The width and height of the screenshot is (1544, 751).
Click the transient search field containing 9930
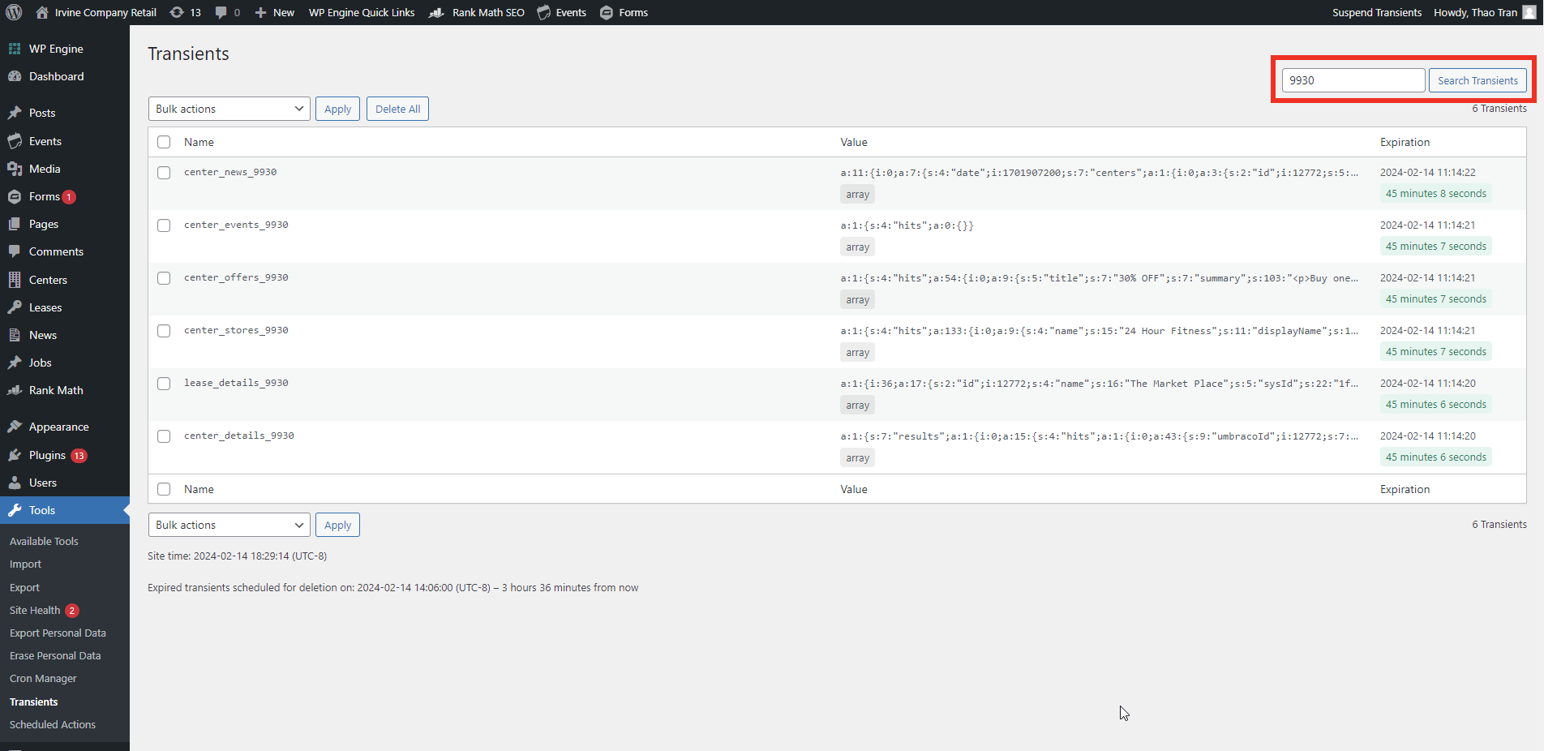pyautogui.click(x=1352, y=80)
